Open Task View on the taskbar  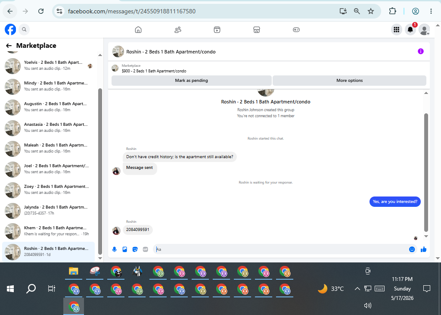click(52, 289)
